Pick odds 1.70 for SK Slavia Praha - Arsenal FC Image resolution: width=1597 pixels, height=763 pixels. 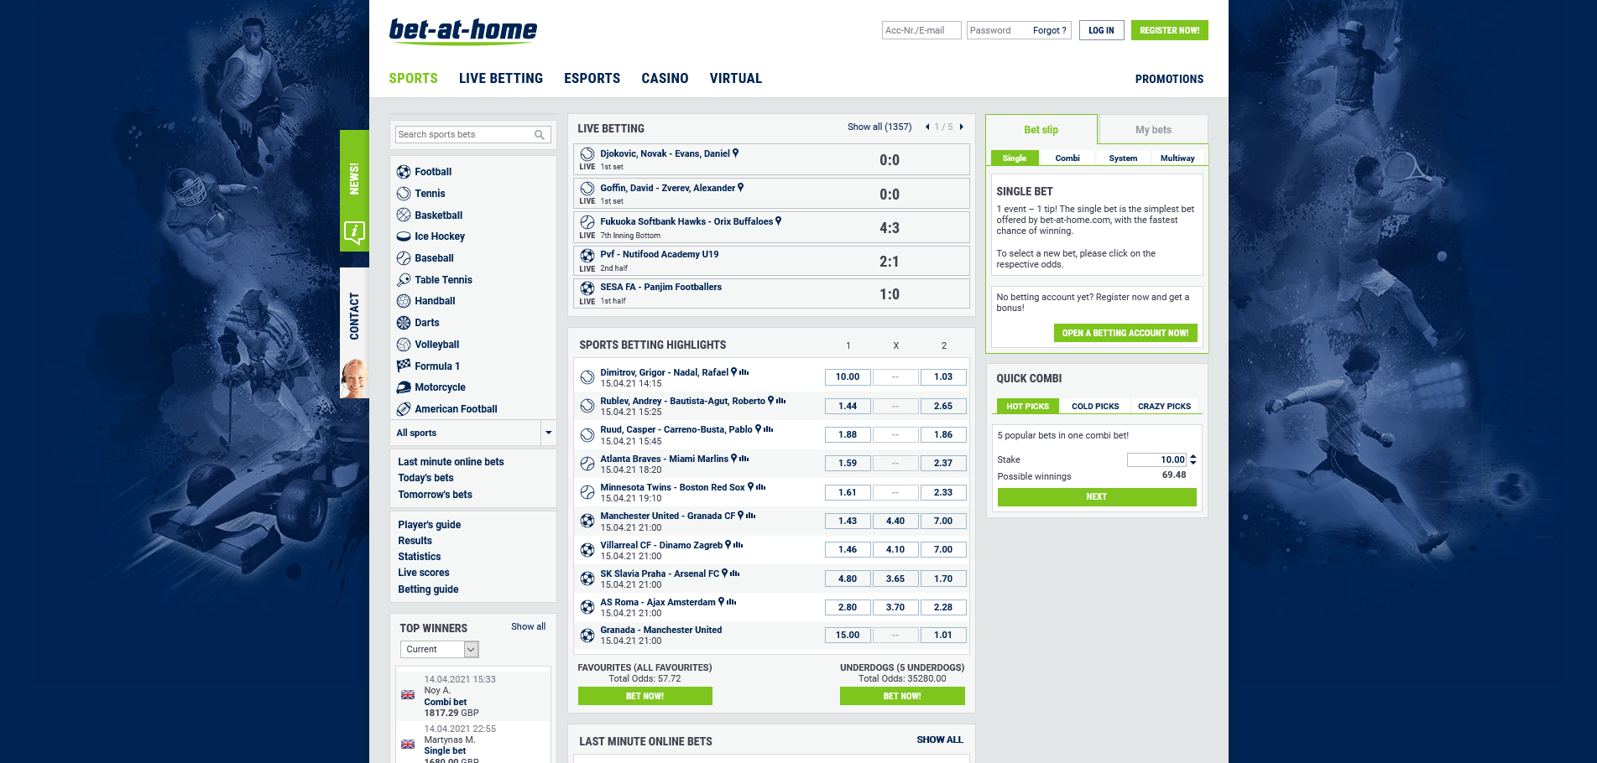[x=943, y=579]
